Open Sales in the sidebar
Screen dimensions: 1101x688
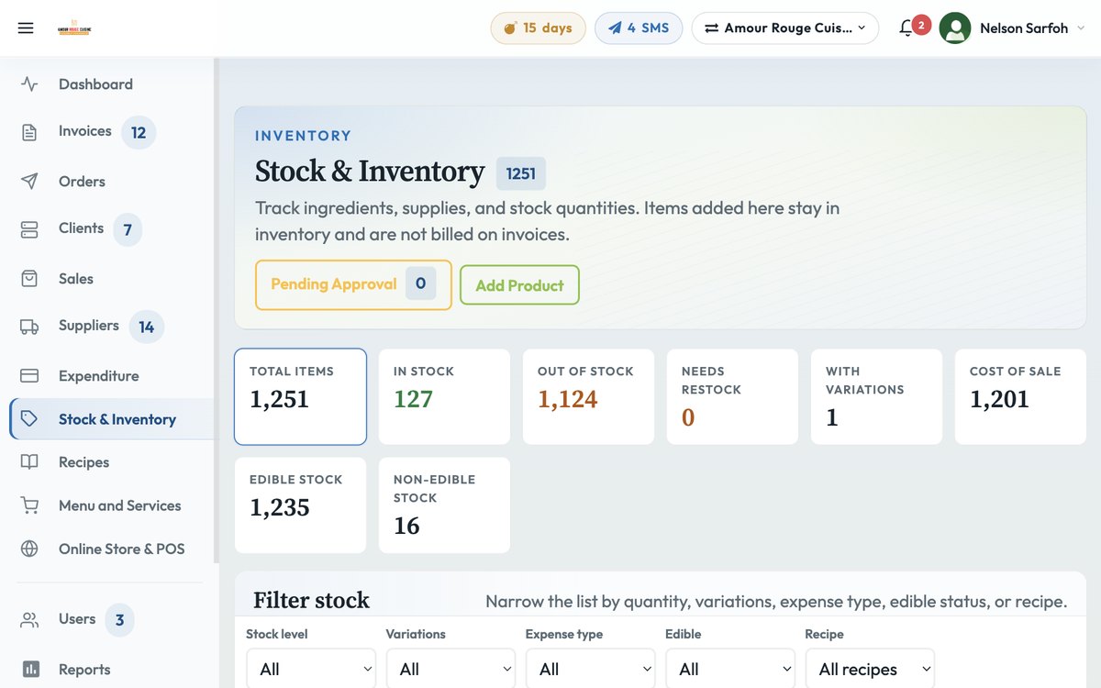click(76, 279)
